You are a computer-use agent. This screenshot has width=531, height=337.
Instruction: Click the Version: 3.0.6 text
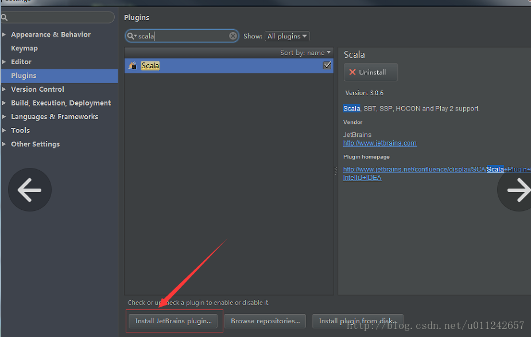(x=365, y=93)
